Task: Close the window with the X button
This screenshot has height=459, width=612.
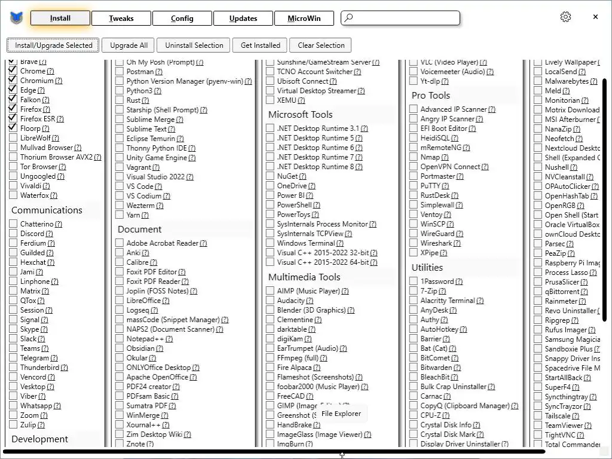Action: pos(595,17)
